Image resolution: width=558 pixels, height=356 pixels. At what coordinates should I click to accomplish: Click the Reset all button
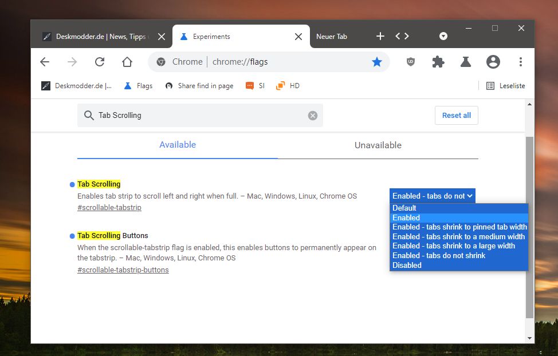pyautogui.click(x=456, y=115)
